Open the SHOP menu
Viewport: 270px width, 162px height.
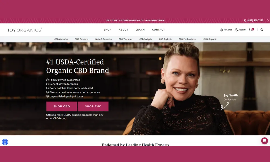pos(107,30)
